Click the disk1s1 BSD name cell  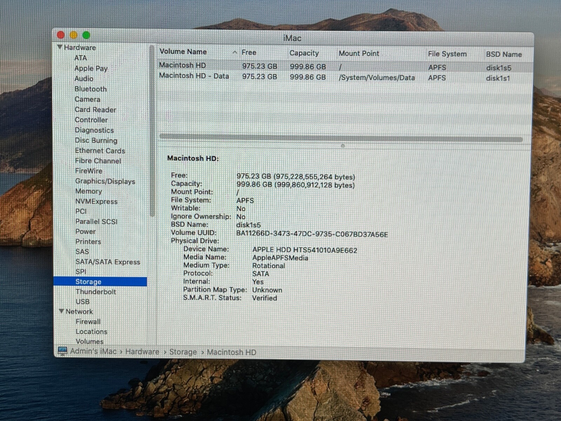point(498,78)
